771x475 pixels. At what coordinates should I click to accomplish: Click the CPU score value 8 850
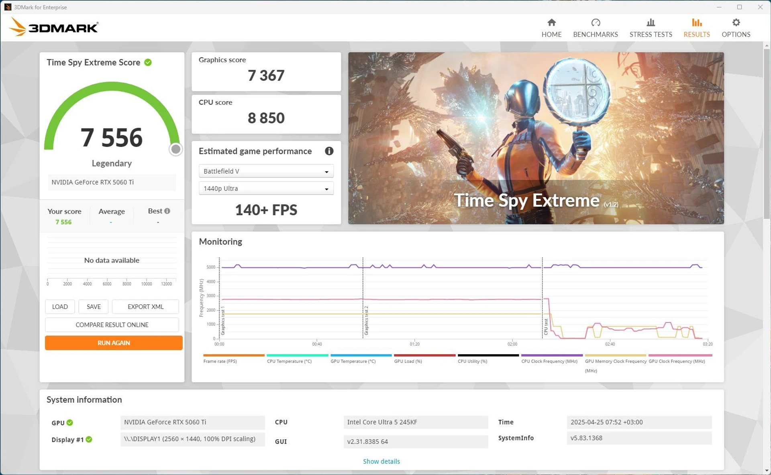(x=266, y=118)
